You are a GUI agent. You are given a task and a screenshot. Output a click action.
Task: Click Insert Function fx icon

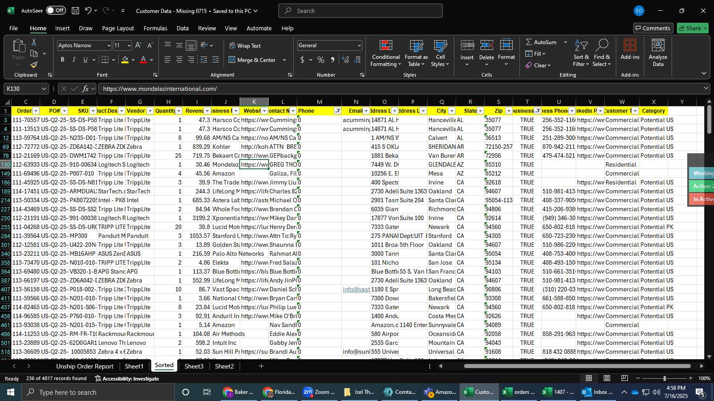86,89
